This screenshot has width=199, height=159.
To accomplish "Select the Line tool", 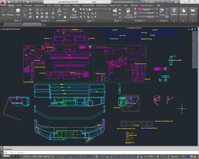I will tap(4, 12).
